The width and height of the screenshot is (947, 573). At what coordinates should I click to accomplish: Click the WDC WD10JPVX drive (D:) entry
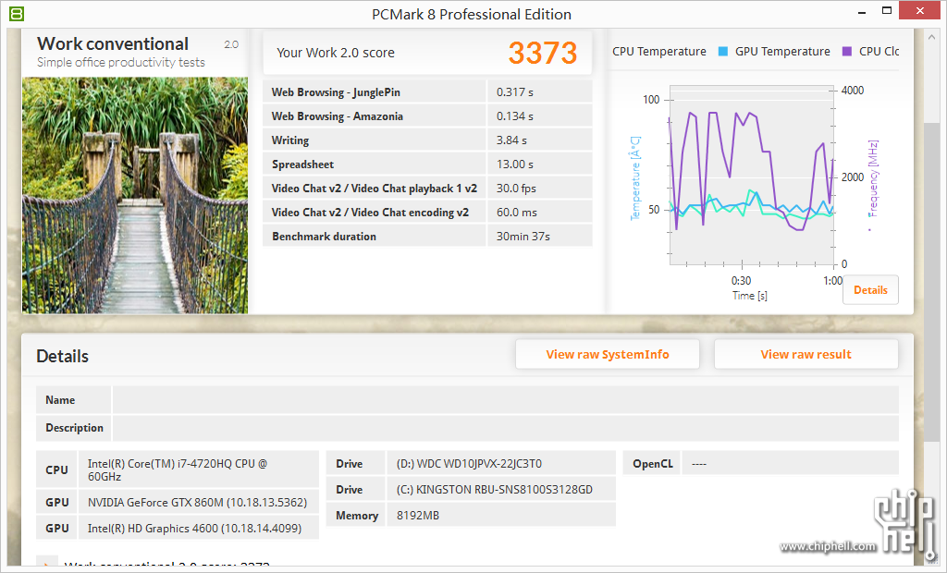(469, 464)
